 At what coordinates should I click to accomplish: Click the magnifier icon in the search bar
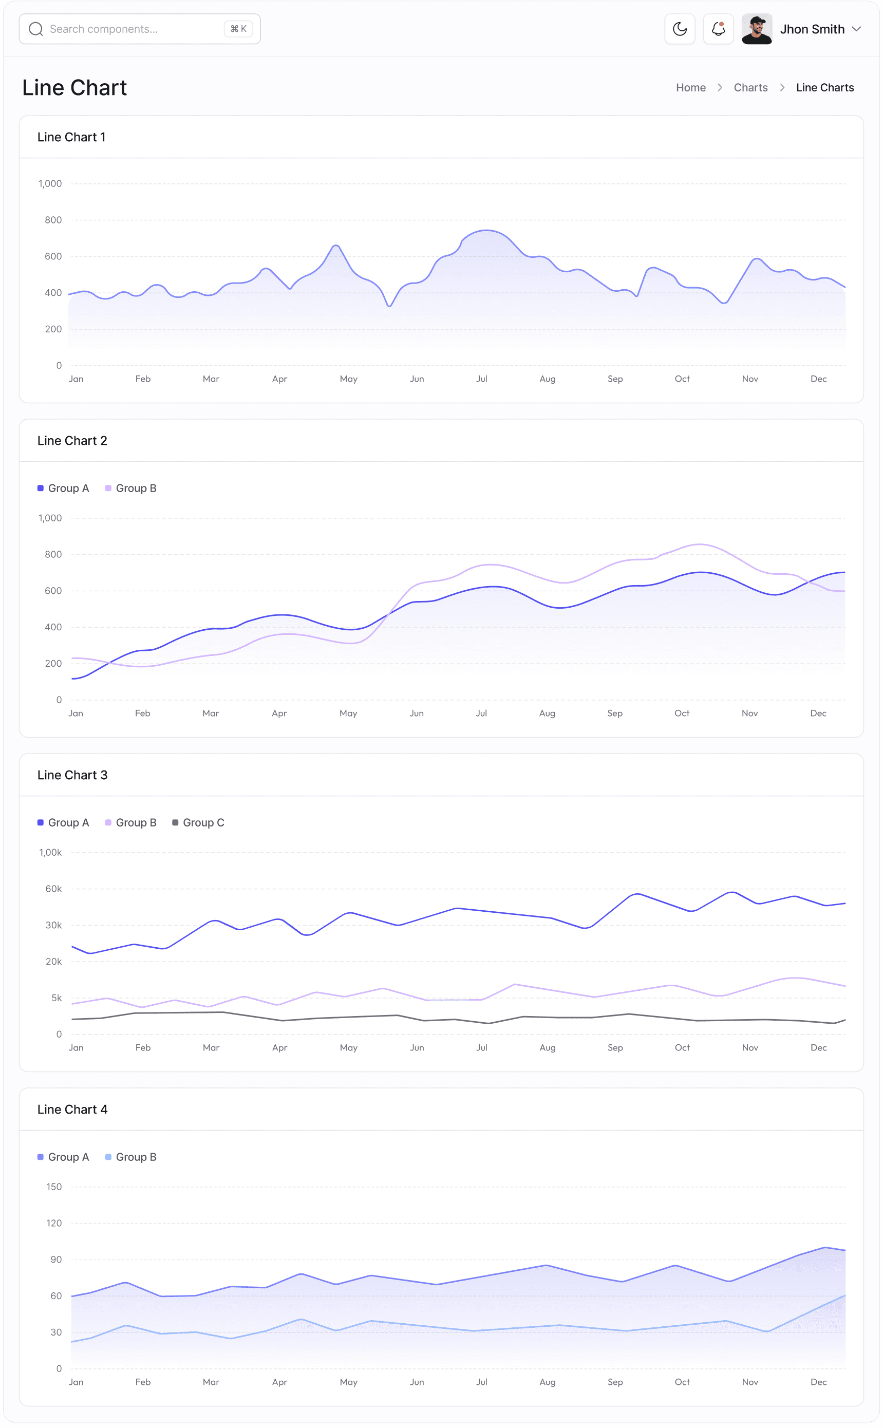tap(35, 29)
